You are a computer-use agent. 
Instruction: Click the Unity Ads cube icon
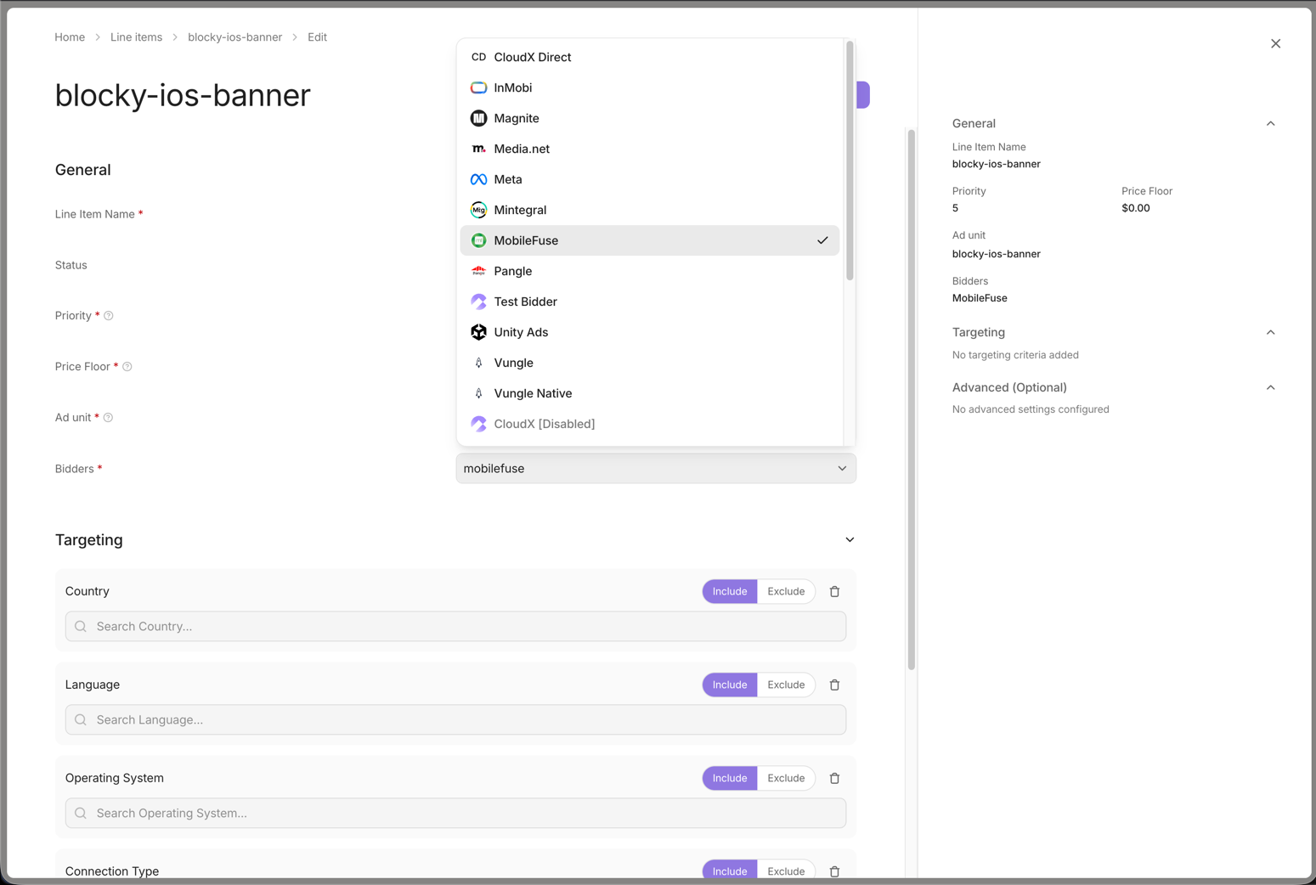478,332
